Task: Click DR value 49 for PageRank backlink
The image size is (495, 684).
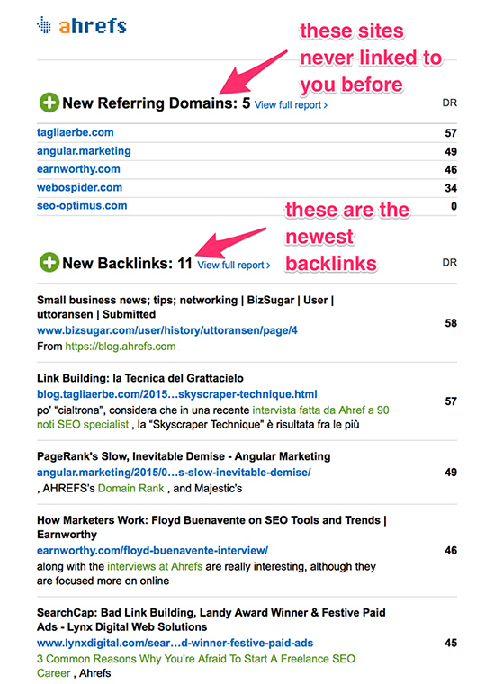Action: click(451, 472)
